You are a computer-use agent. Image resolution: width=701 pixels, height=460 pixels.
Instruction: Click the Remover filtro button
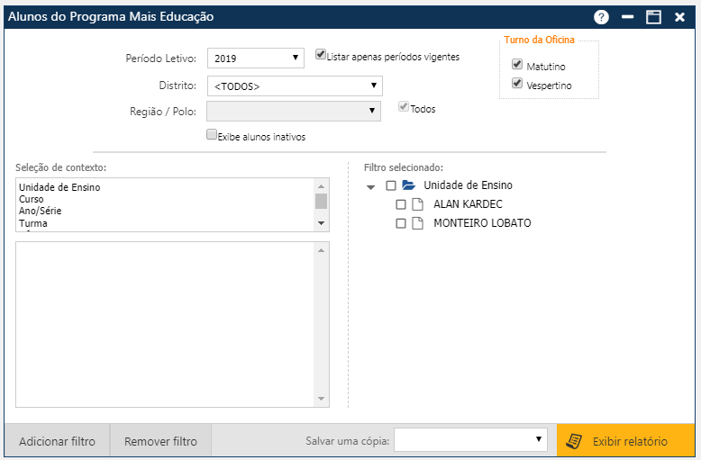click(x=160, y=441)
